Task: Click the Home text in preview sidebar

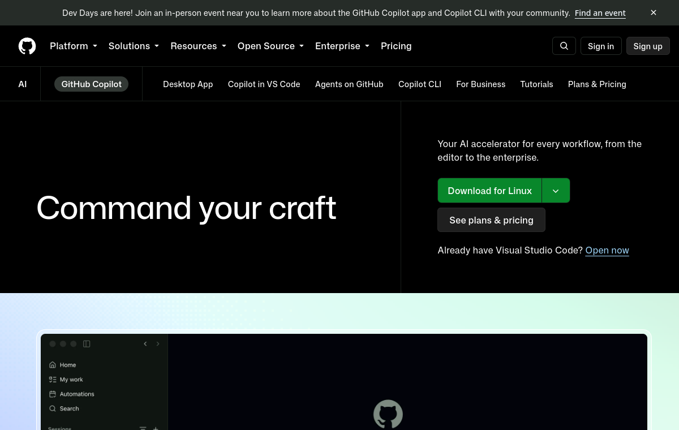Action: pos(68,365)
